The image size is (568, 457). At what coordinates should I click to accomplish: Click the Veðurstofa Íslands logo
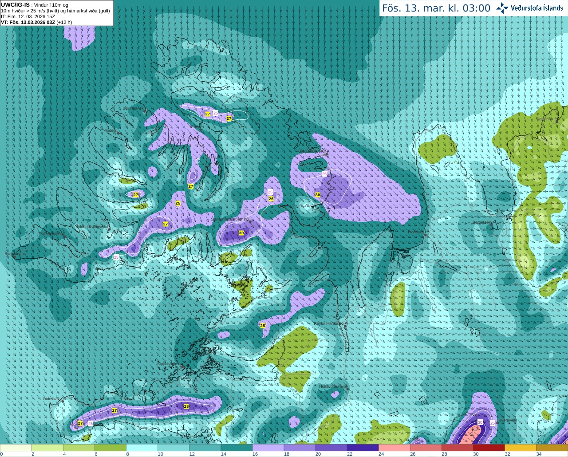(530, 8)
